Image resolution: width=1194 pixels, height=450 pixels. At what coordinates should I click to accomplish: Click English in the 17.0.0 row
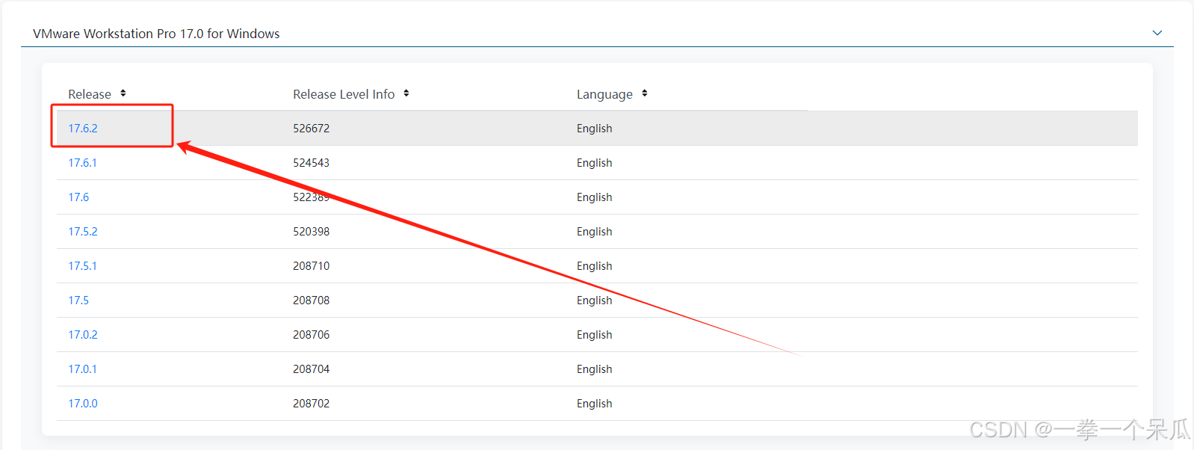[x=594, y=404]
